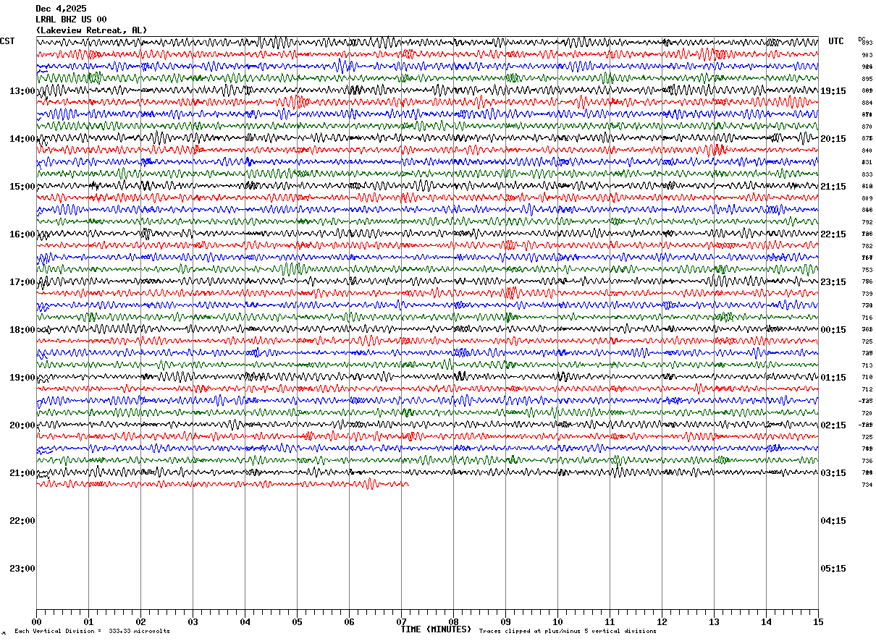Click the 05:15 UTC time label
The width and height of the screenshot is (876, 641).
[x=833, y=569]
